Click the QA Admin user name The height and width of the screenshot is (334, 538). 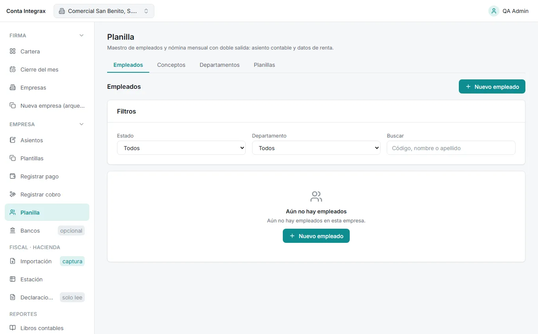coord(516,11)
